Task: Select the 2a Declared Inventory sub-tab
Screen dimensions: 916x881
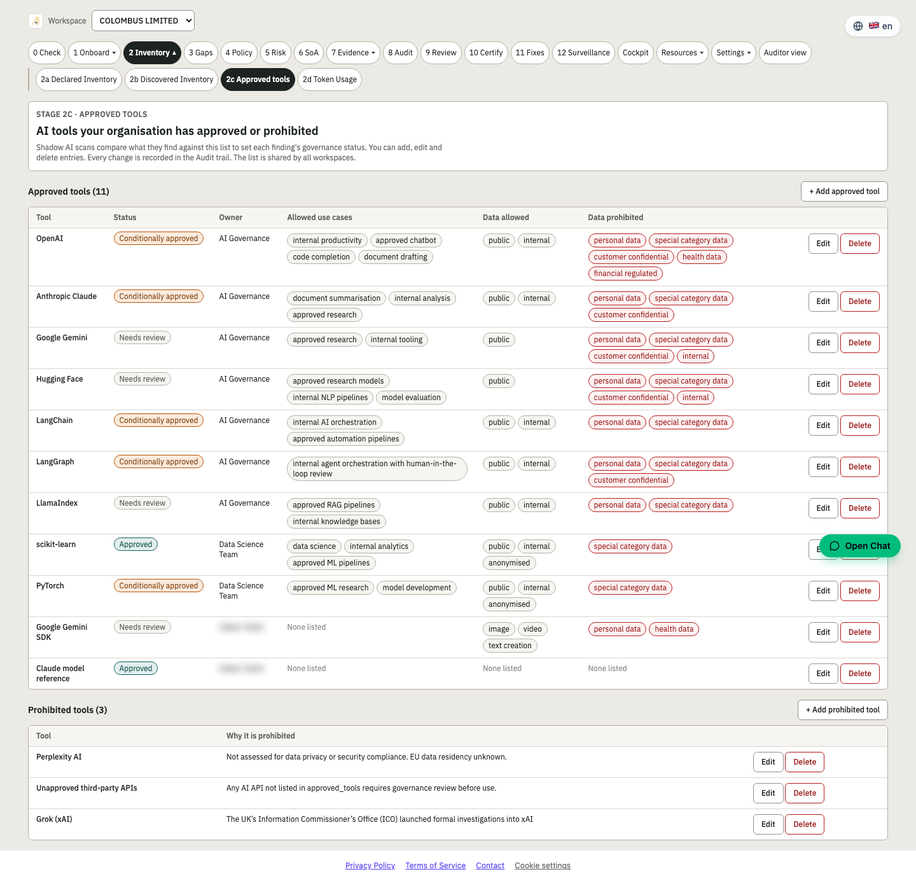Action: [x=79, y=80]
